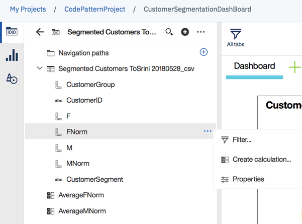Select the AverageFNorm calculation item

pyautogui.click(x=81, y=195)
